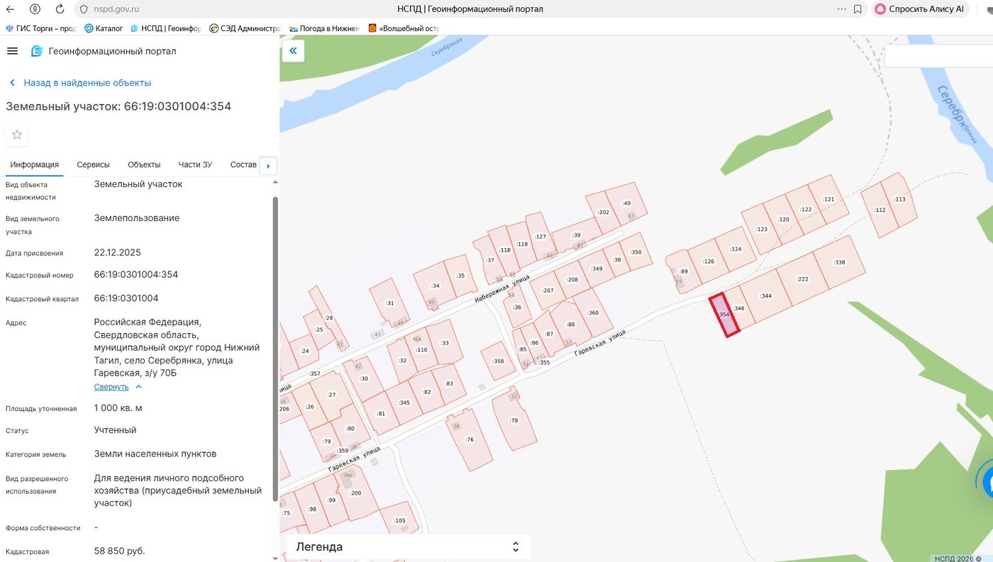Bookmark the page using the bookmark icon
The height and width of the screenshot is (562, 993).
point(858,9)
